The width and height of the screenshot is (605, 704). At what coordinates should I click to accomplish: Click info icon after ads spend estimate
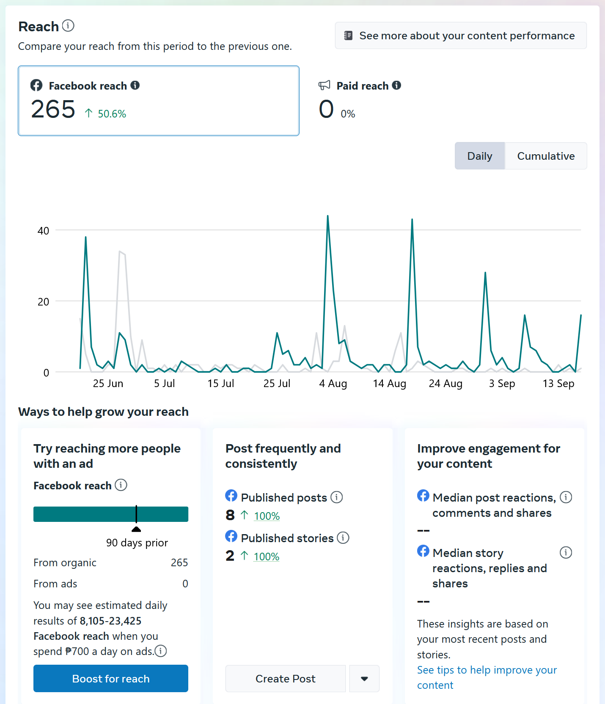point(161,651)
